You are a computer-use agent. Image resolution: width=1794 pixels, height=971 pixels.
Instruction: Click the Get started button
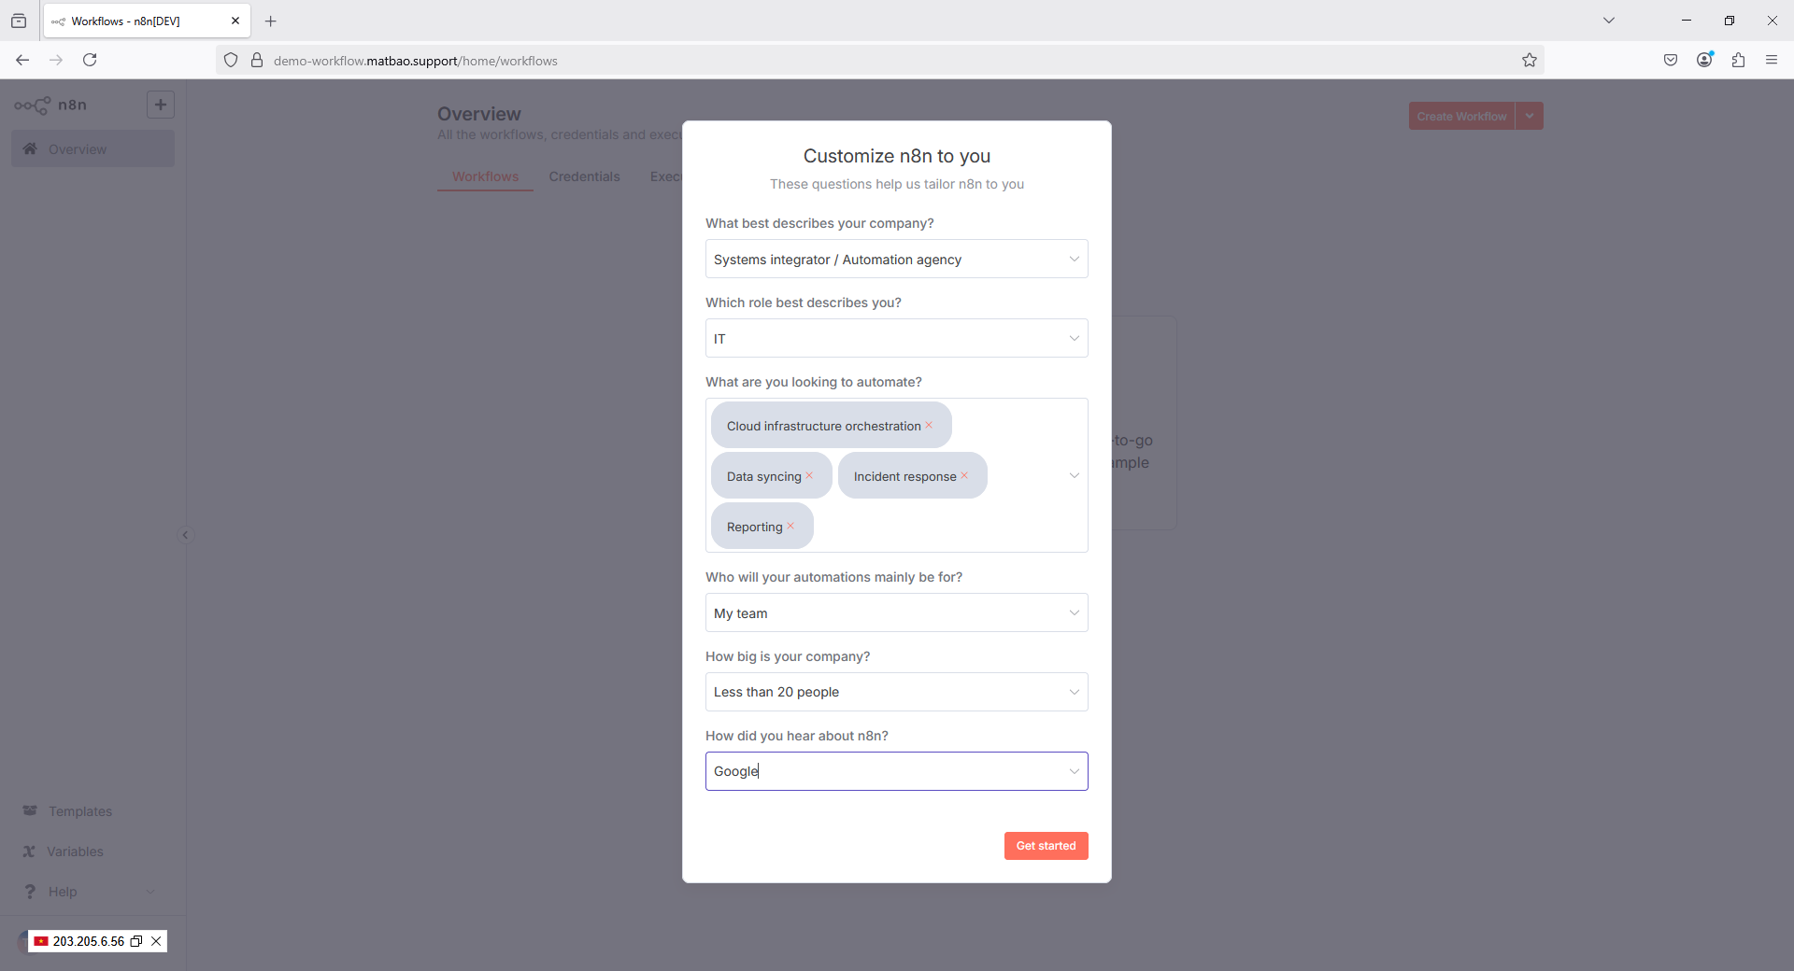click(x=1046, y=846)
